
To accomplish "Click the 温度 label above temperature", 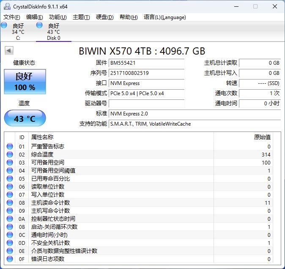I will click(x=24, y=103).
